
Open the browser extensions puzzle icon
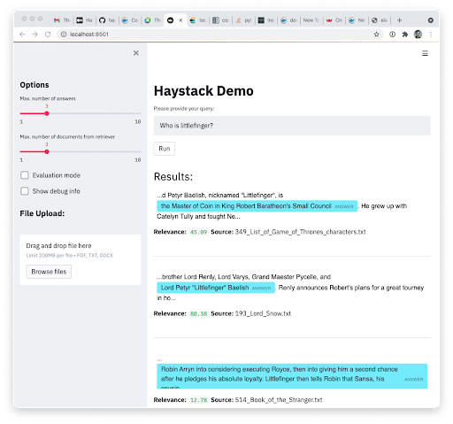405,35
